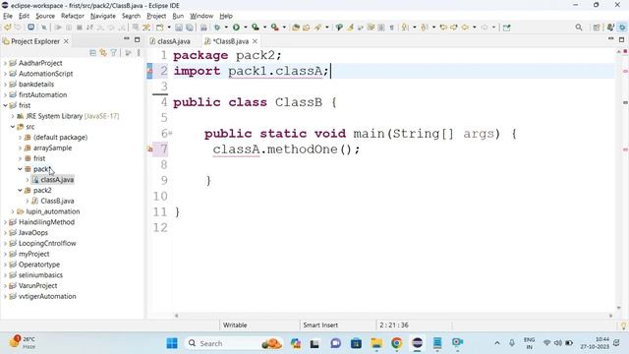Screen dimensions: 629x354
Task: Click the error marker on line 7
Action: click(150, 149)
